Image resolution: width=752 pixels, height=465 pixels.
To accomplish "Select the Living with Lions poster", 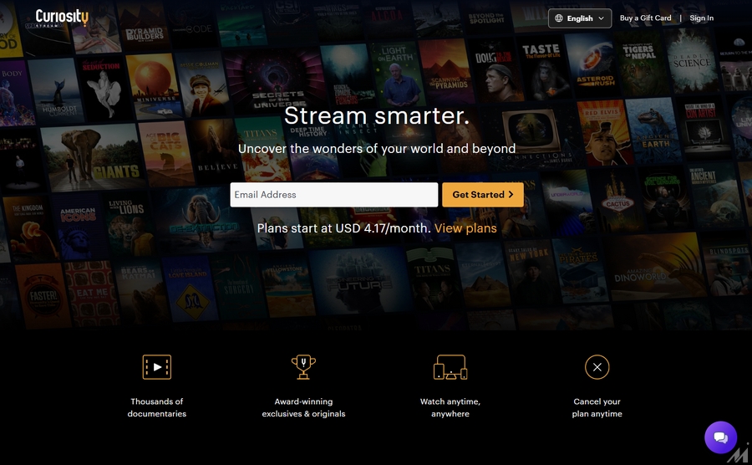I will click(x=129, y=225).
